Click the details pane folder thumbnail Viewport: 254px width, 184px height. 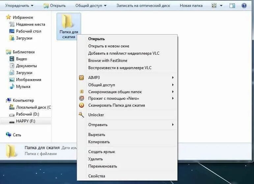[11, 151]
